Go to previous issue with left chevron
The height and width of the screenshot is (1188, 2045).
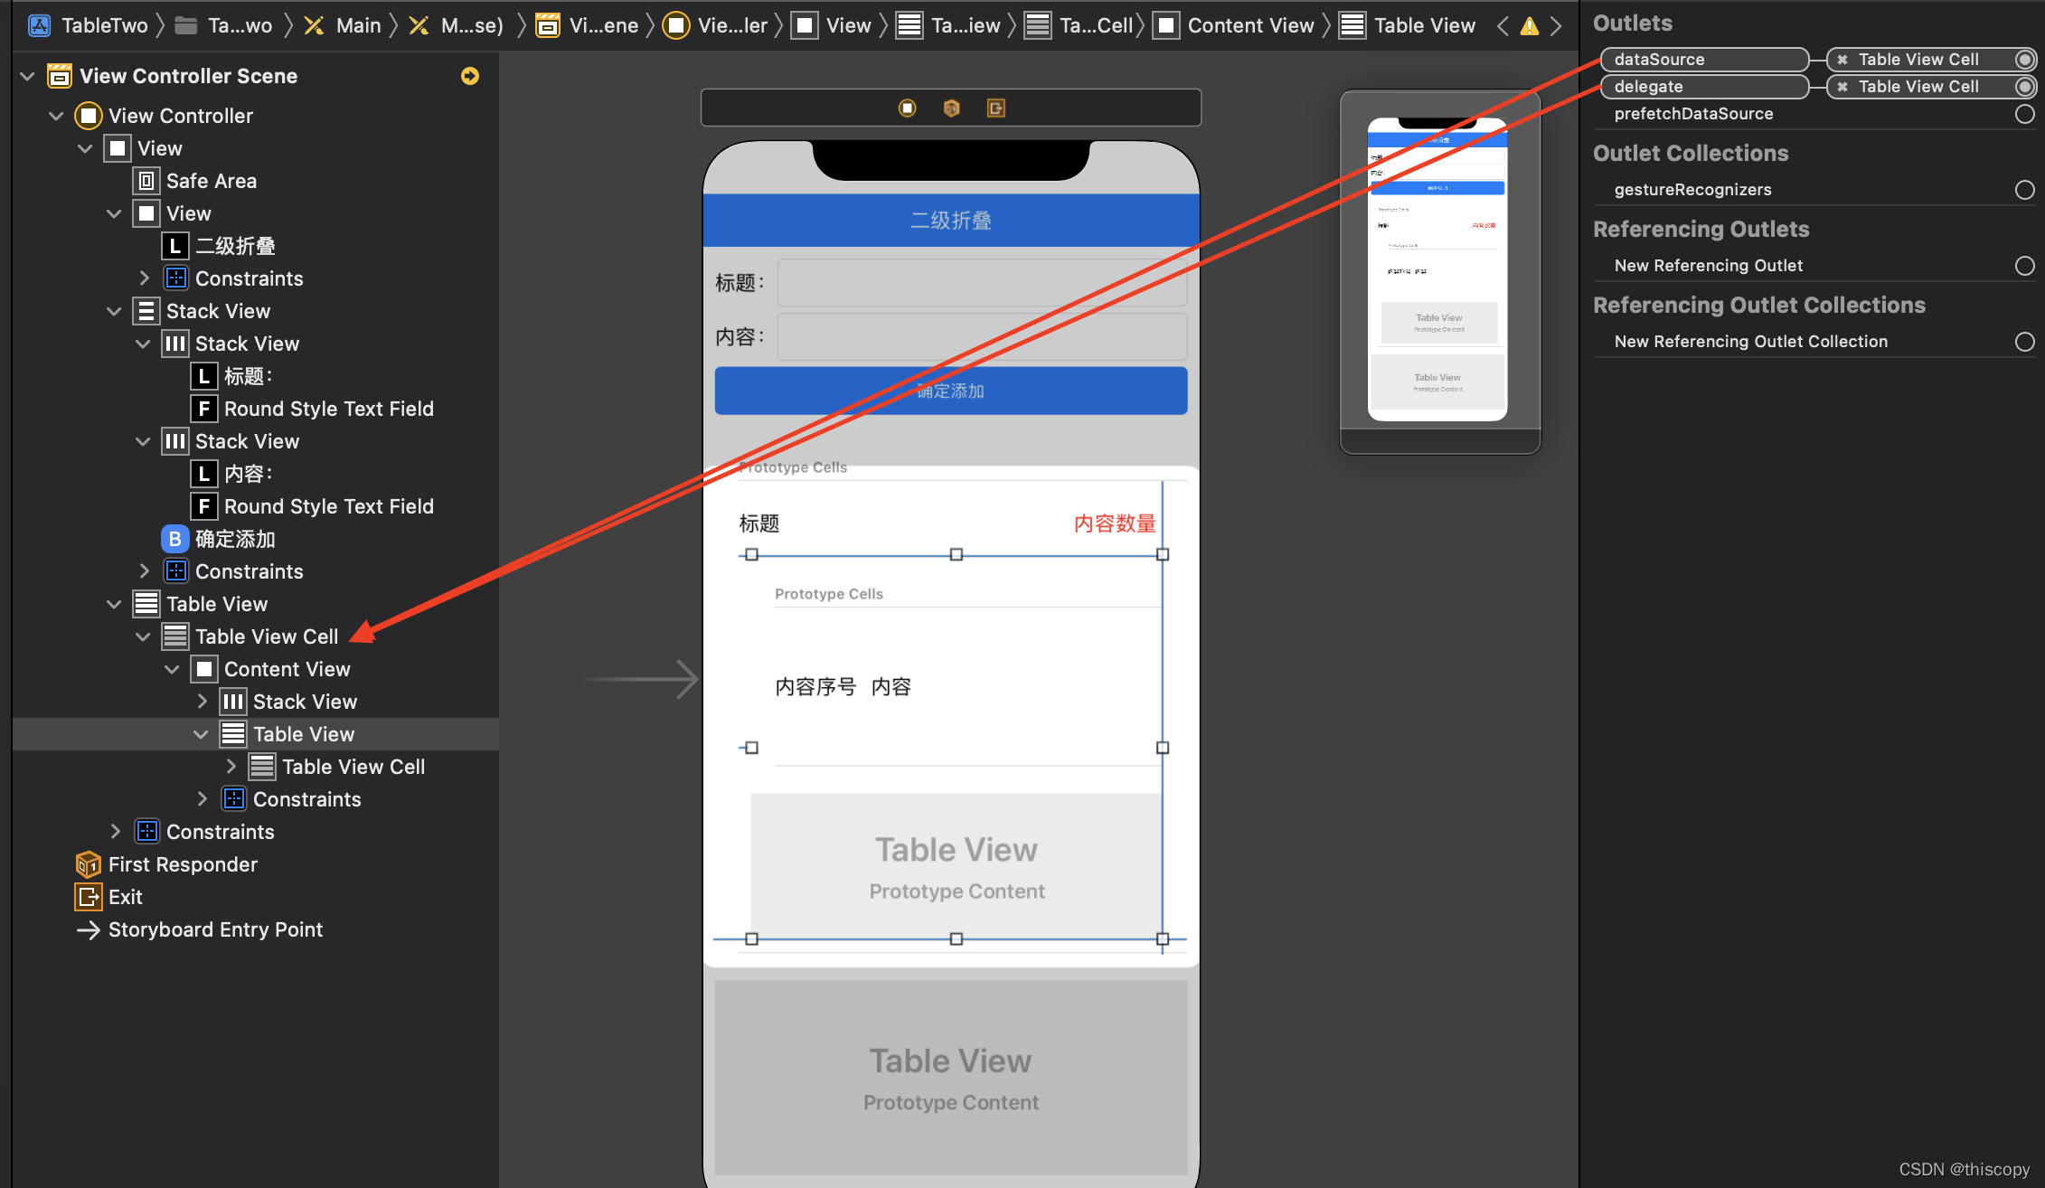(x=1502, y=26)
